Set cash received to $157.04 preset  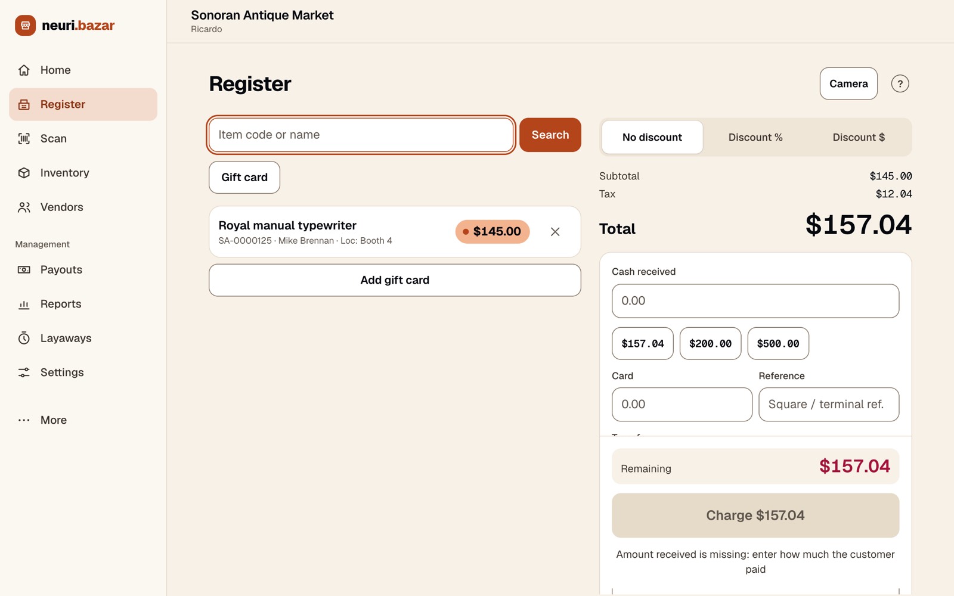point(643,343)
